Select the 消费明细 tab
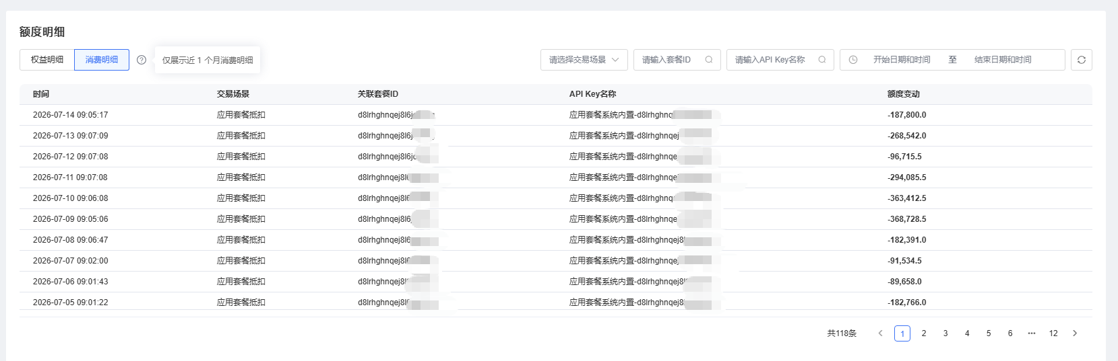 [102, 60]
